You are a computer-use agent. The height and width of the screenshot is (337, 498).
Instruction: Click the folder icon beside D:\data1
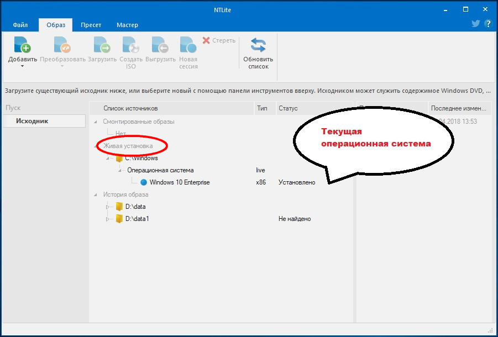pyautogui.click(x=119, y=219)
